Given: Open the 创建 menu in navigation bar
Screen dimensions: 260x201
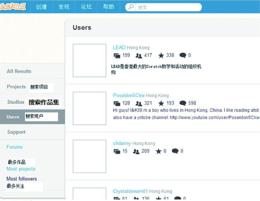Looking at the screenshot, I should [41, 7].
